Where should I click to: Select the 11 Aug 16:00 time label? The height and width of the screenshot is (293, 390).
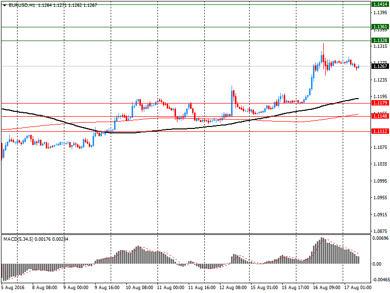(x=202, y=288)
